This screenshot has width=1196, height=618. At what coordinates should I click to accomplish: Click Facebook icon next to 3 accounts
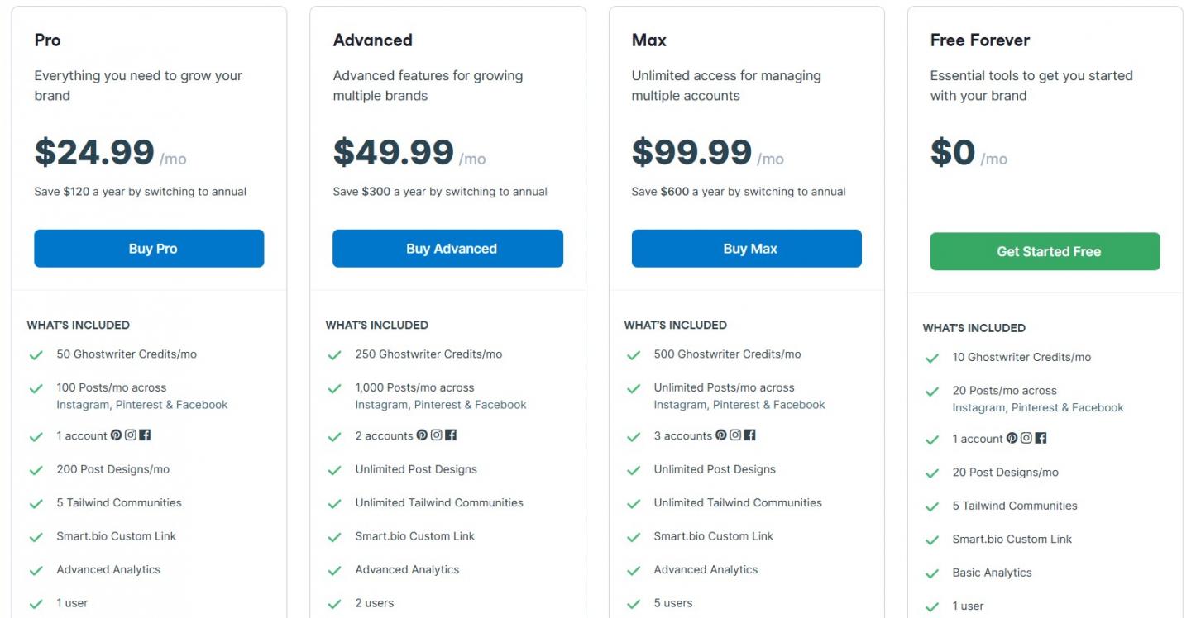point(749,435)
